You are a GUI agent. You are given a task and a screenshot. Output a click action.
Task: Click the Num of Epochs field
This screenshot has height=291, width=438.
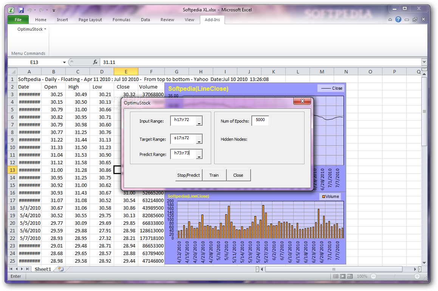coord(260,121)
